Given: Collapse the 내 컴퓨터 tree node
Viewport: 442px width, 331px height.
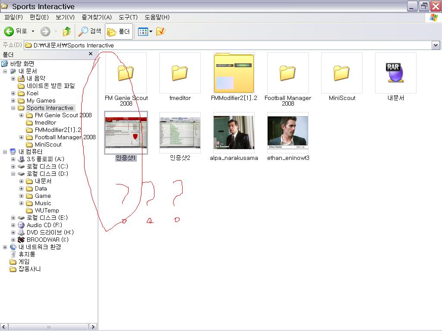Looking at the screenshot, I should [x=5, y=152].
